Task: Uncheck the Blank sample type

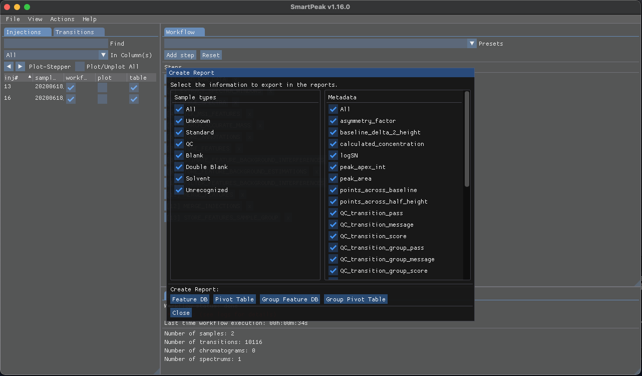Action: (x=179, y=155)
